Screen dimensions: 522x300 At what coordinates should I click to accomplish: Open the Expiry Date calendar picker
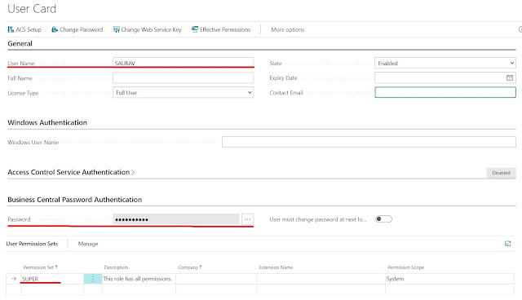pyautogui.click(x=509, y=77)
